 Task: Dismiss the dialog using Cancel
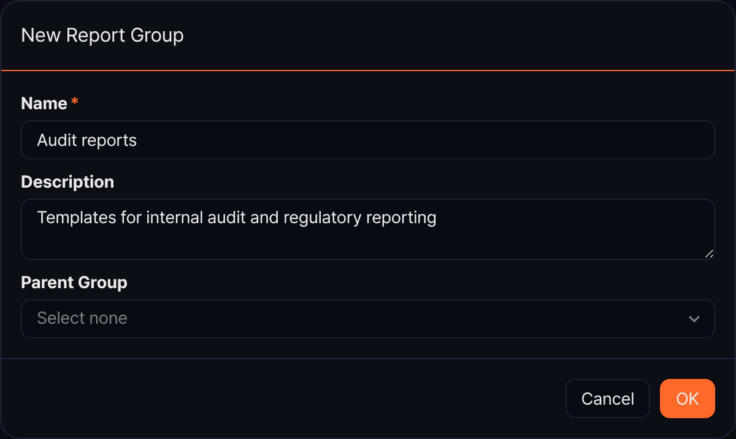click(608, 399)
